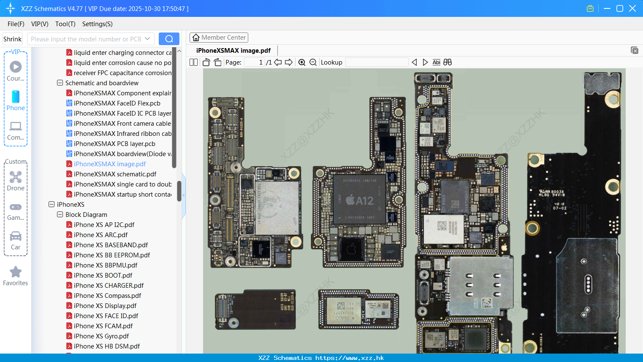Image resolution: width=643 pixels, height=362 pixels.
Task: Open iPhoneXSMAX Component explain document
Action: [x=119, y=93]
